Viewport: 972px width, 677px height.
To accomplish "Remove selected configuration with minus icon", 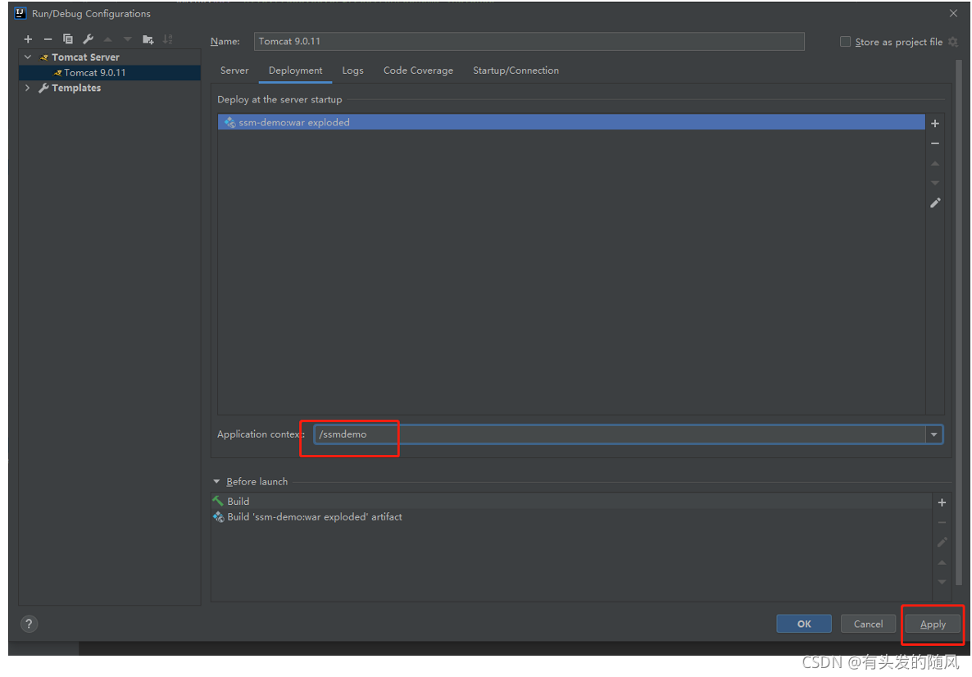I will coord(48,39).
